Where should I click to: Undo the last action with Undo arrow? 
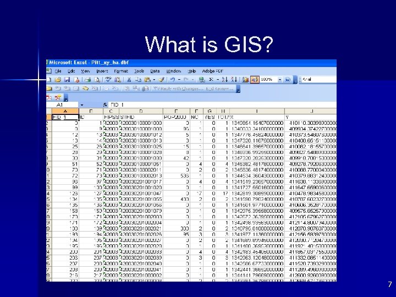(173, 80)
